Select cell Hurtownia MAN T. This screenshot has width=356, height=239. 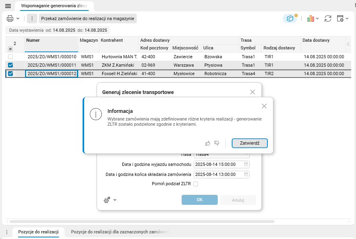pyautogui.click(x=119, y=57)
